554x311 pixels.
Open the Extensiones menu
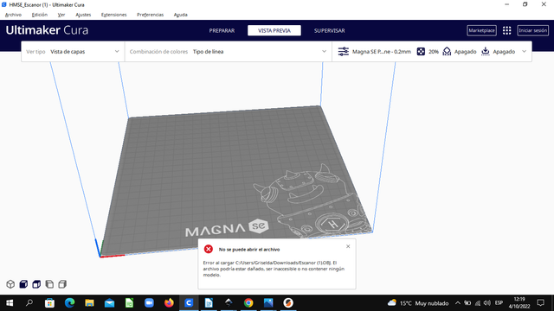pyautogui.click(x=113, y=15)
